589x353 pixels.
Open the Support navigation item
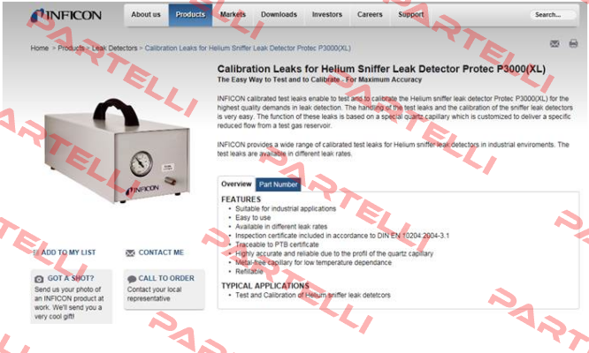411,15
